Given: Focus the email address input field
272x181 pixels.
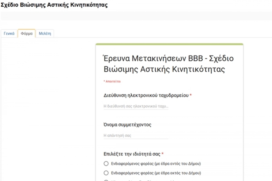Looking at the screenshot, I should (x=136, y=106).
